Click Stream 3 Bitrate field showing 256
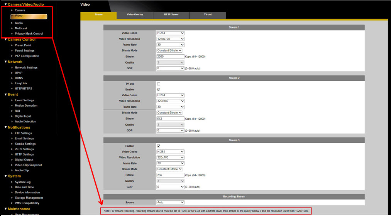 point(170,175)
